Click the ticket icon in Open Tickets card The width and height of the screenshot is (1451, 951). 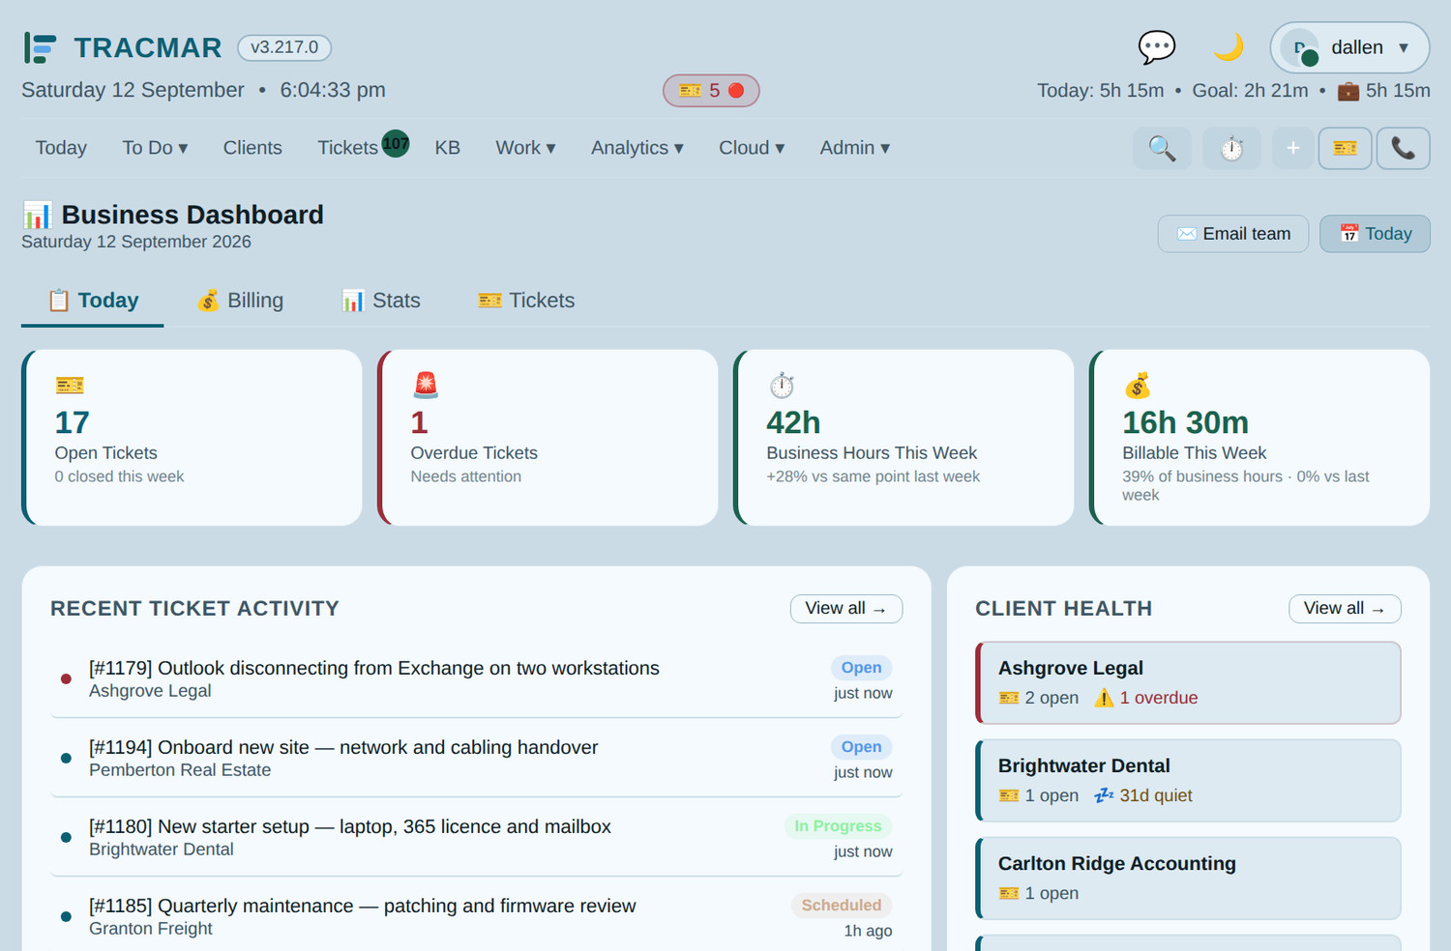click(x=70, y=386)
